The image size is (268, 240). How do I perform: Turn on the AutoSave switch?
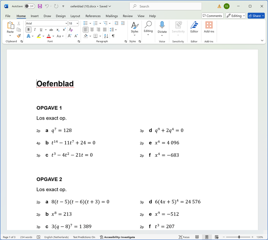pyautogui.click(x=30, y=6)
